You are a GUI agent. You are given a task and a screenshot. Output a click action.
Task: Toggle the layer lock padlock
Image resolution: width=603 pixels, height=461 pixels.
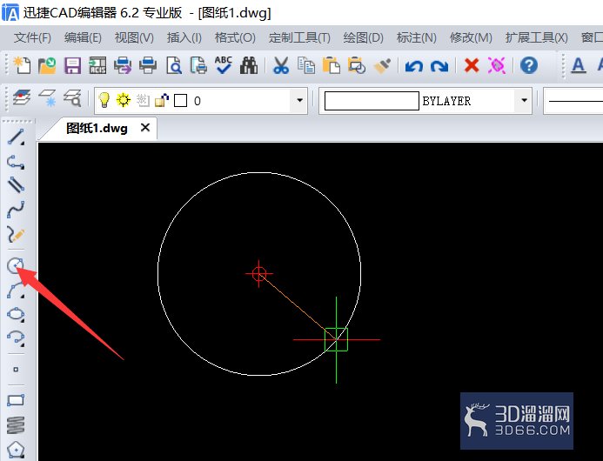162,100
